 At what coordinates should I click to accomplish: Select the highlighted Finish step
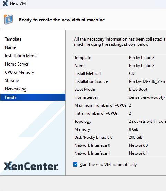coord(33,97)
